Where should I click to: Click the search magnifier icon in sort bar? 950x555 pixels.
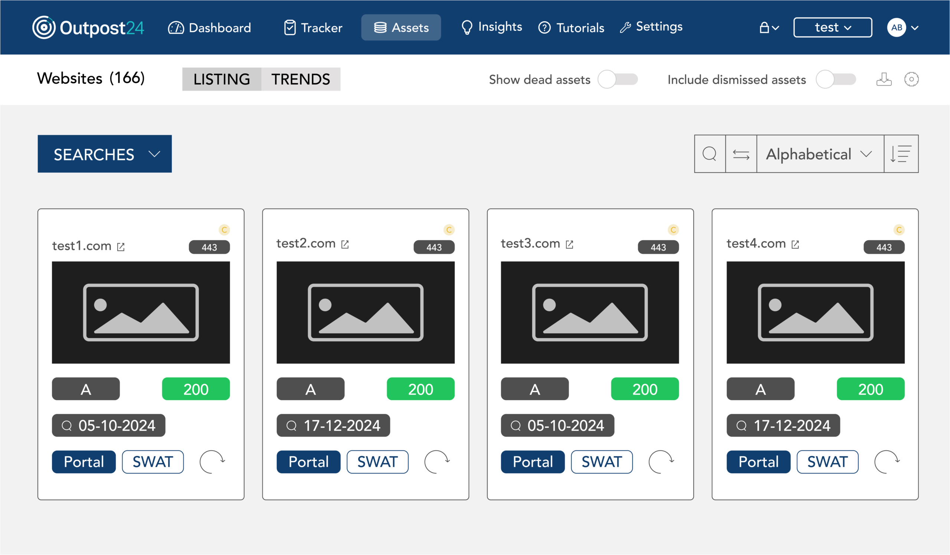click(x=710, y=154)
